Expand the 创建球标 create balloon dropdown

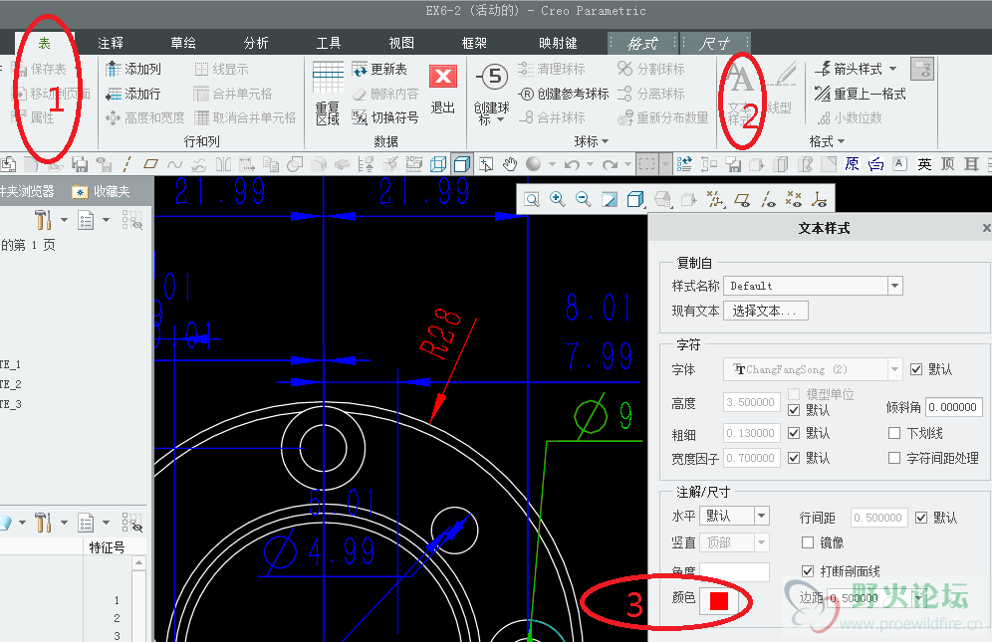click(500, 119)
